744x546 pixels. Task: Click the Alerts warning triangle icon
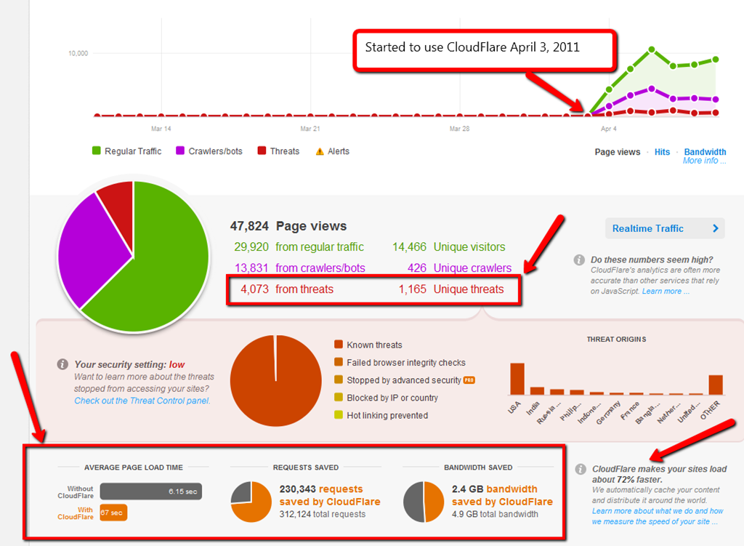[x=320, y=151]
